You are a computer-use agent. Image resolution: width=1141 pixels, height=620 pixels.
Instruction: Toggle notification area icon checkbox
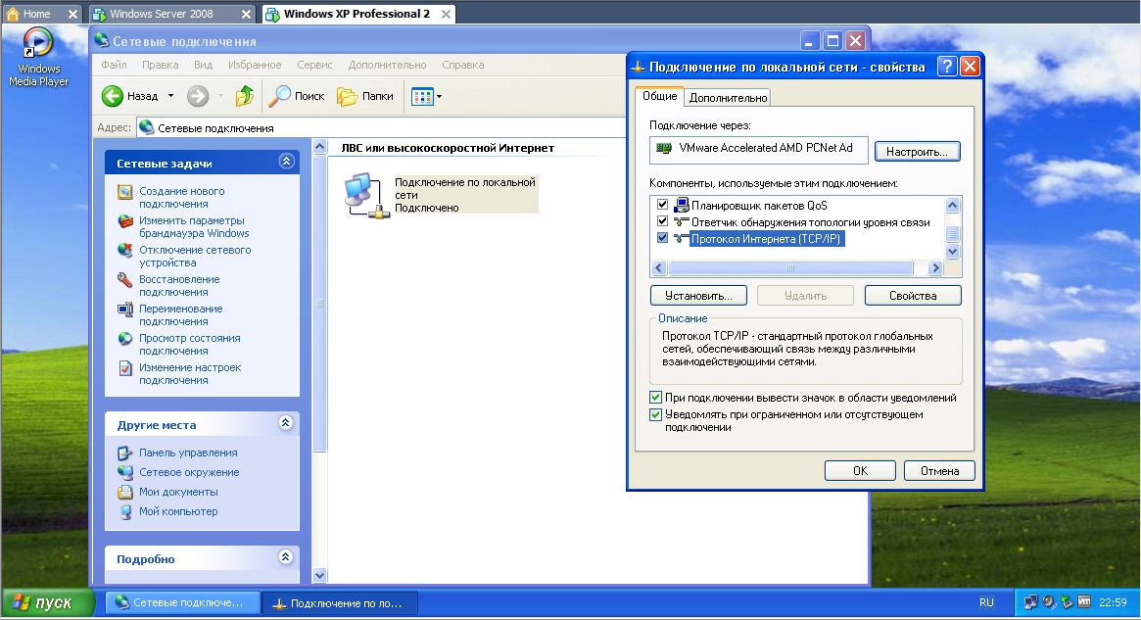[x=655, y=398]
